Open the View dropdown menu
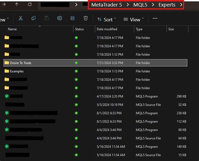 (x=134, y=20)
